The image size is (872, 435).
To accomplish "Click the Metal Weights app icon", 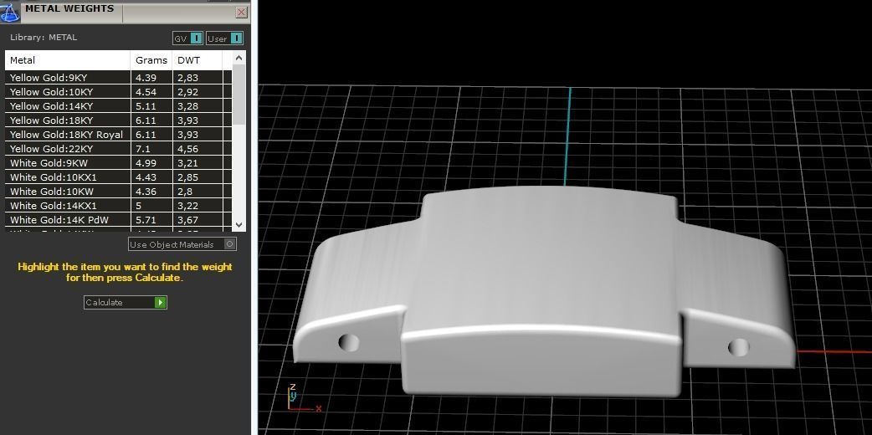I will pyautogui.click(x=9, y=13).
